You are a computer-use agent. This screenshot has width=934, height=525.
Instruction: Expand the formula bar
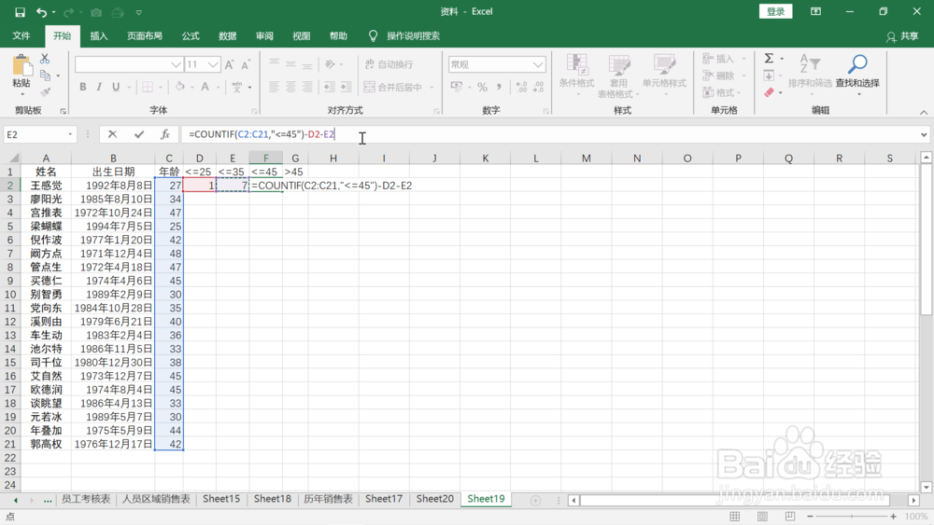point(924,134)
